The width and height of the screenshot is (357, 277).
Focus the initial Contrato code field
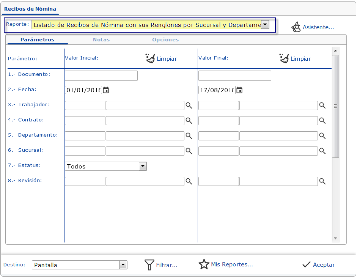point(85,121)
